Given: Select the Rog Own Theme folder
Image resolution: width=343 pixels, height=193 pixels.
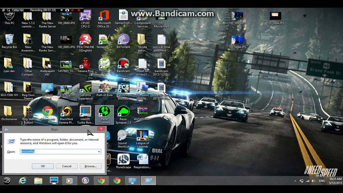Looking at the screenshot, I should click(28, 91).
